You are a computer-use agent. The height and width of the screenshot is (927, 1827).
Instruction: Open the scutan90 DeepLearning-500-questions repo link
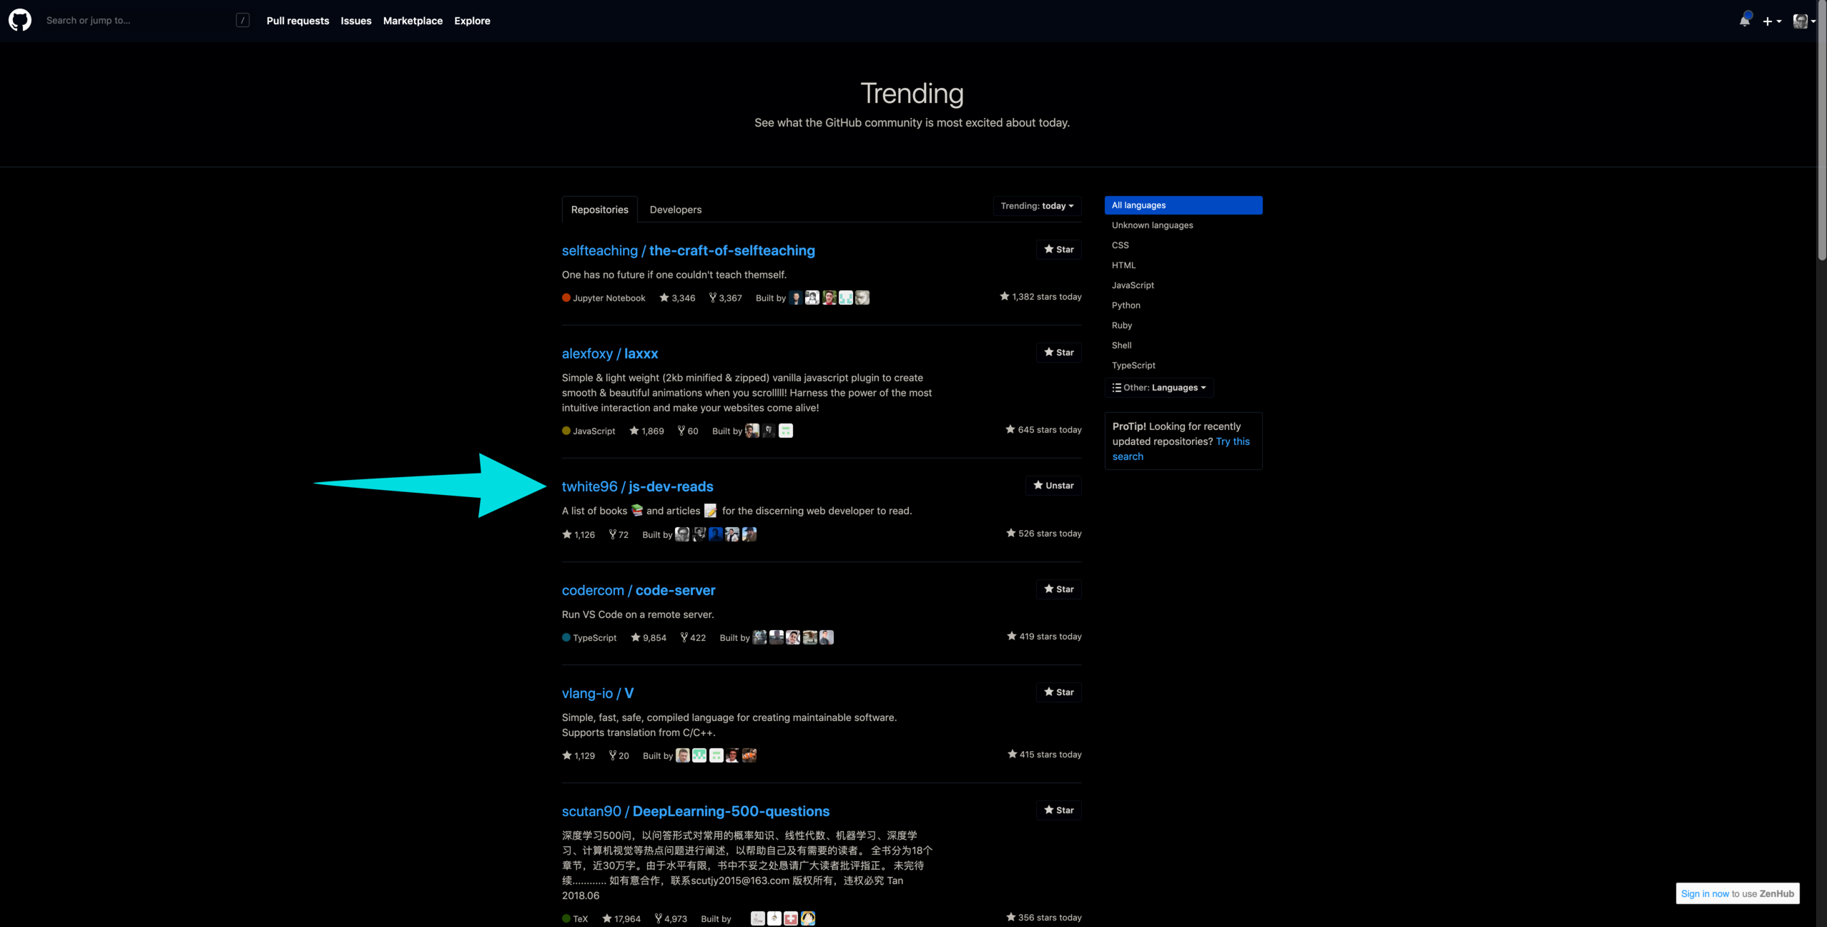(695, 811)
